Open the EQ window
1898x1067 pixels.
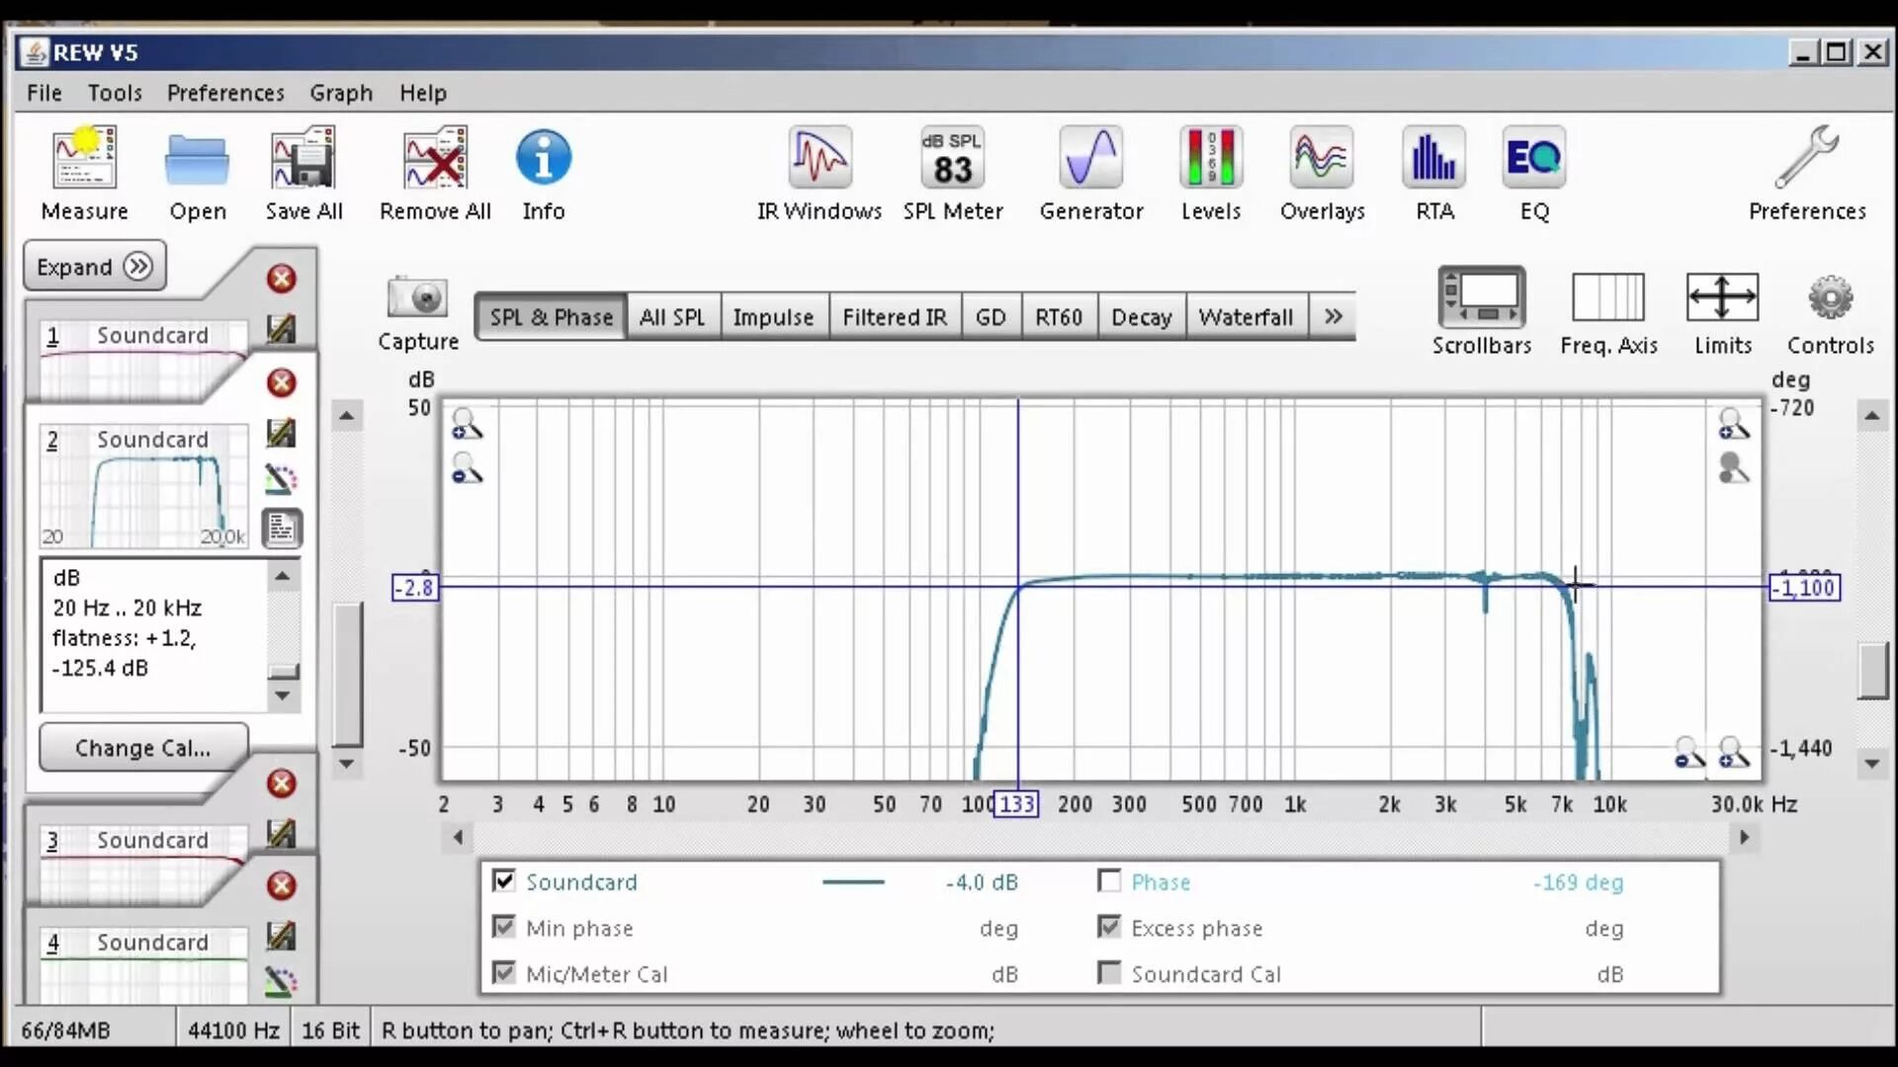click(1533, 158)
